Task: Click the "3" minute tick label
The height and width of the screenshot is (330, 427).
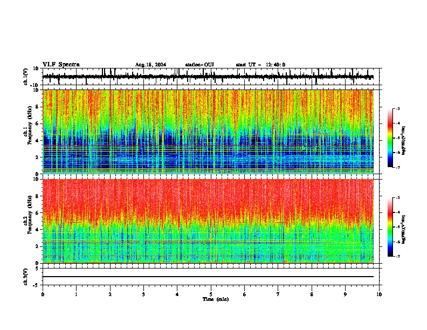Action: click(143, 294)
